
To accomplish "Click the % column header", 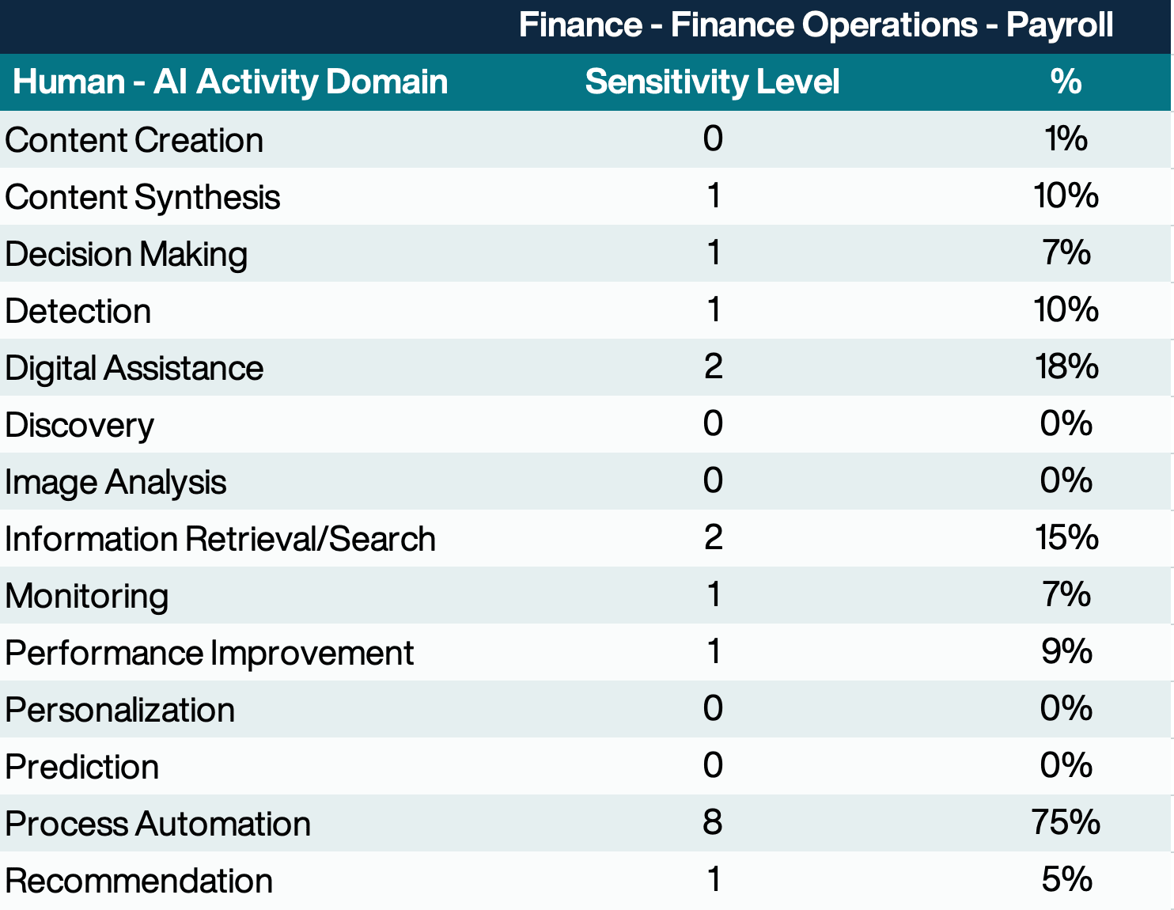I will 1066,82.
